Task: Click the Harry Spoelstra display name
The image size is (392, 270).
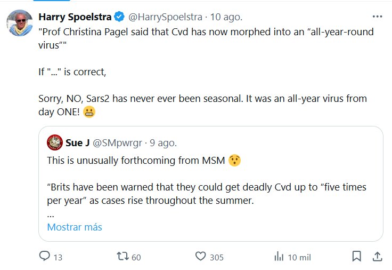Action: pos(76,16)
